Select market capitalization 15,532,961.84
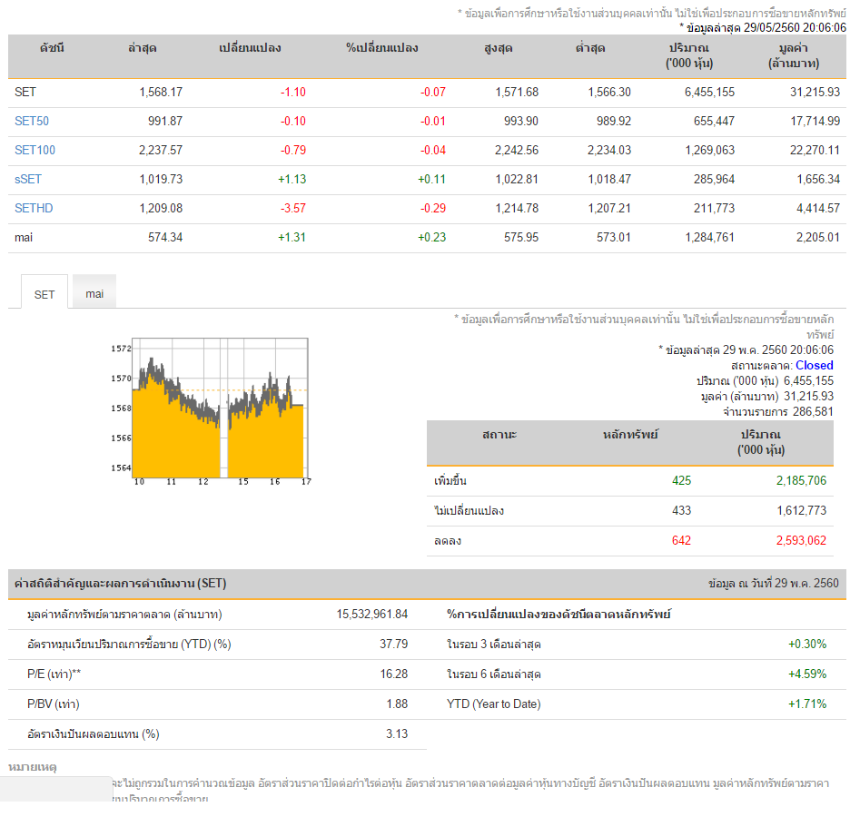The height and width of the screenshot is (817, 860). [x=372, y=615]
